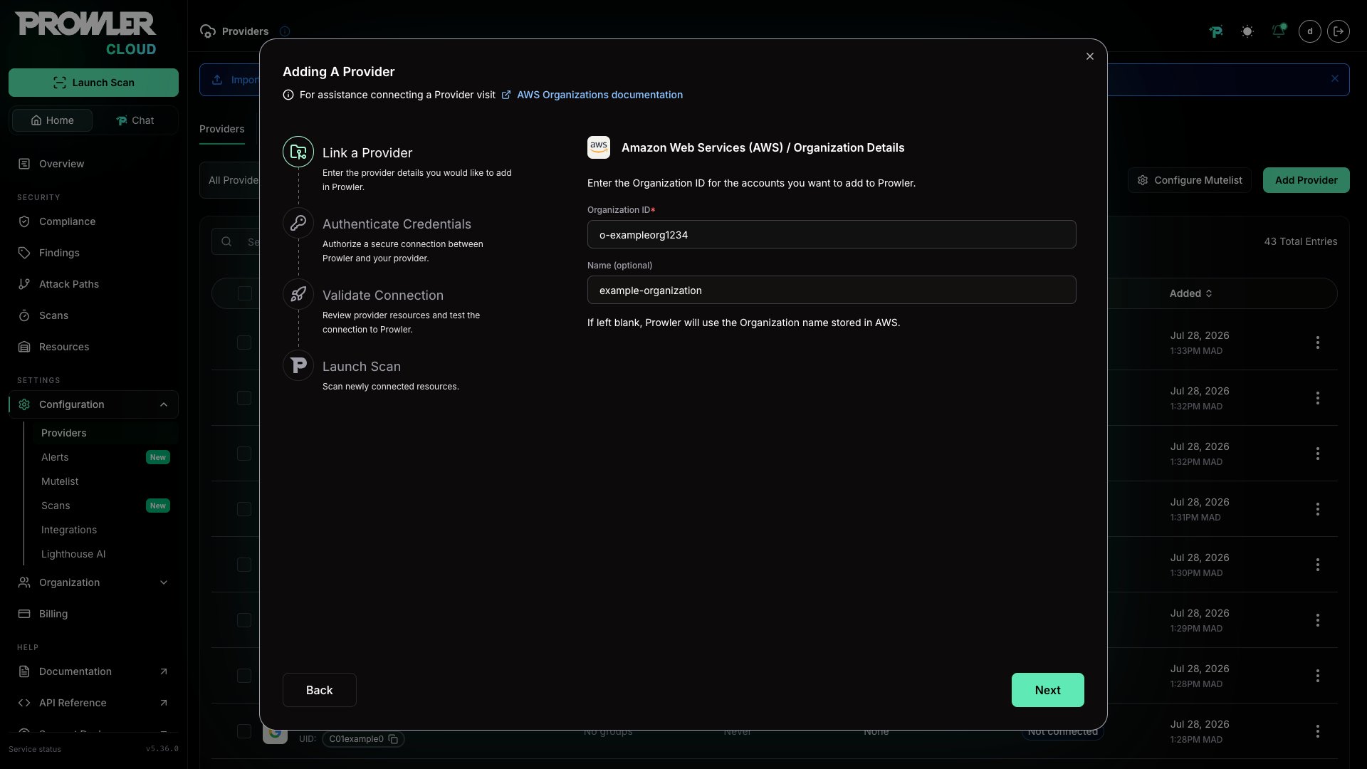Viewport: 1367px width, 769px height.
Task: Open row actions for 1:31PM MAD entry
Action: (x=1317, y=509)
